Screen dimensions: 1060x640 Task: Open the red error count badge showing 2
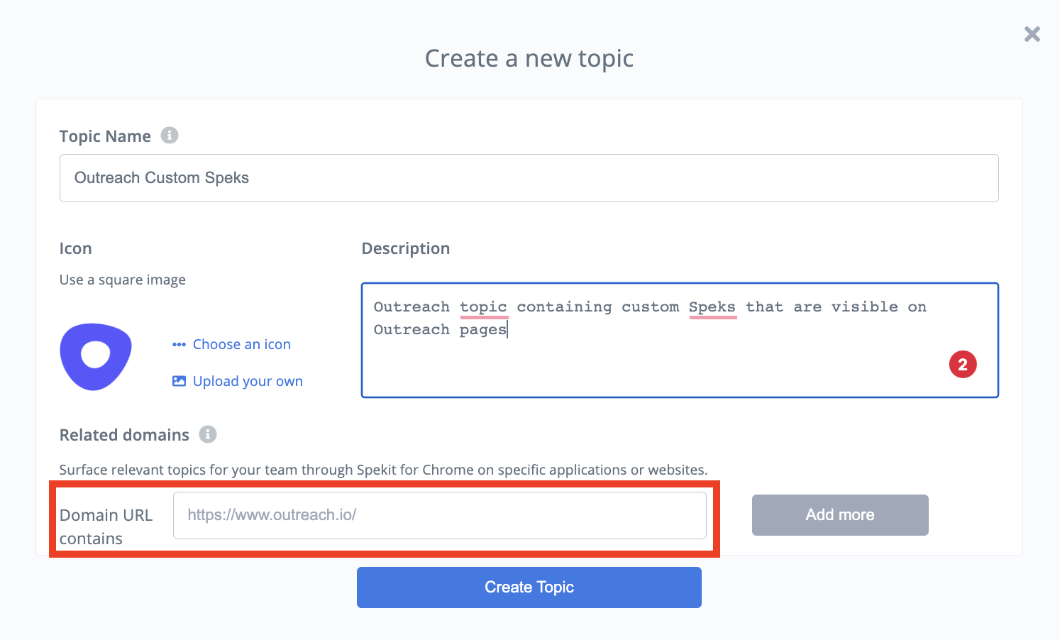click(963, 365)
